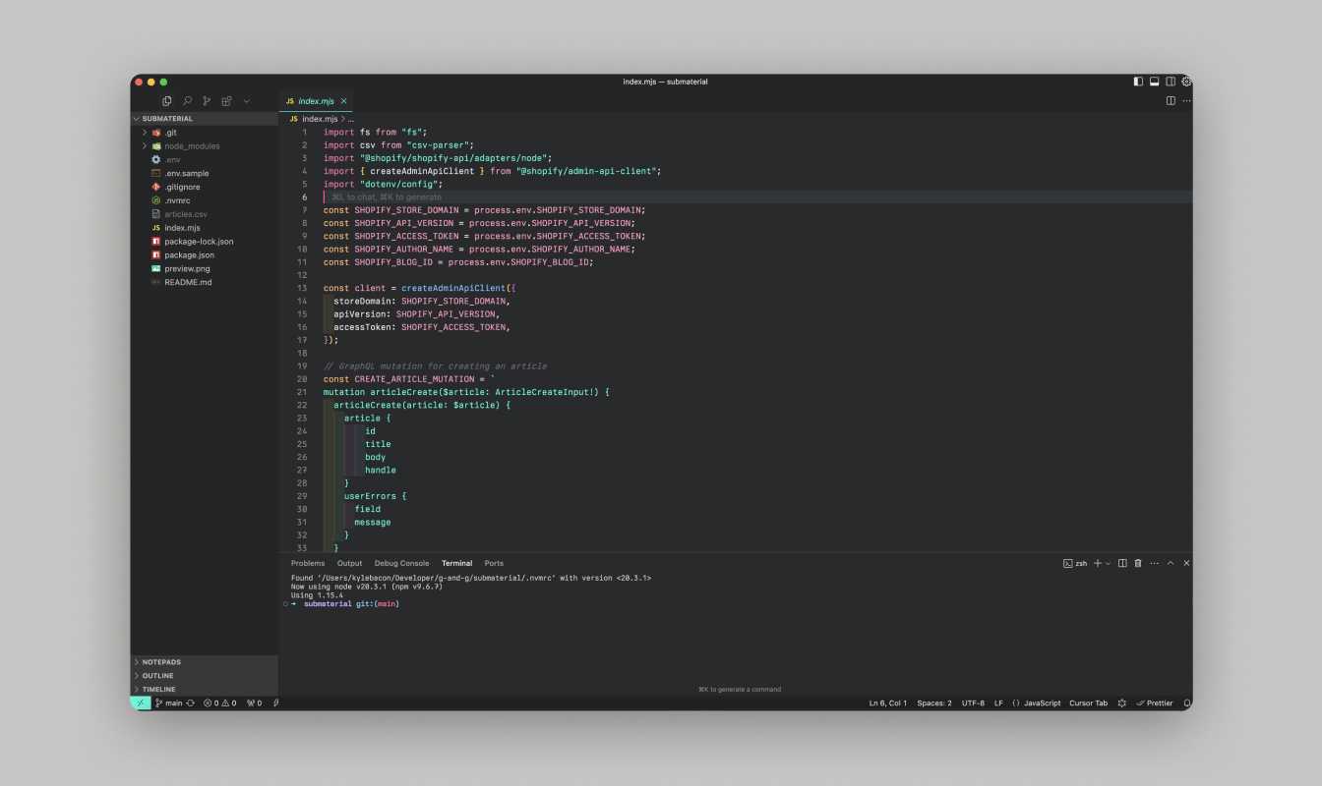Split the editor to the right

pos(1171,101)
